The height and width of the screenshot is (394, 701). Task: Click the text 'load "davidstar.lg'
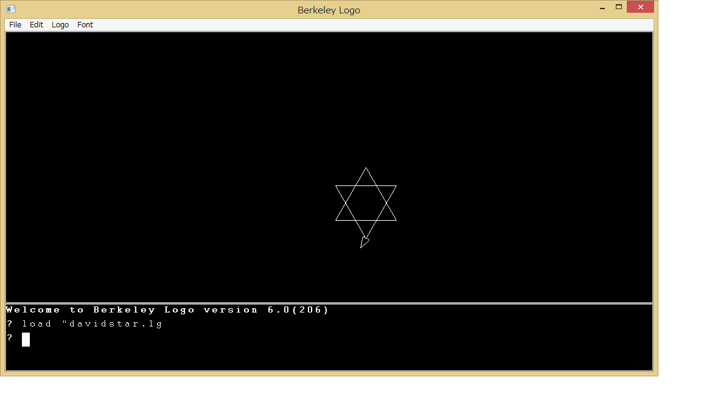coord(92,324)
